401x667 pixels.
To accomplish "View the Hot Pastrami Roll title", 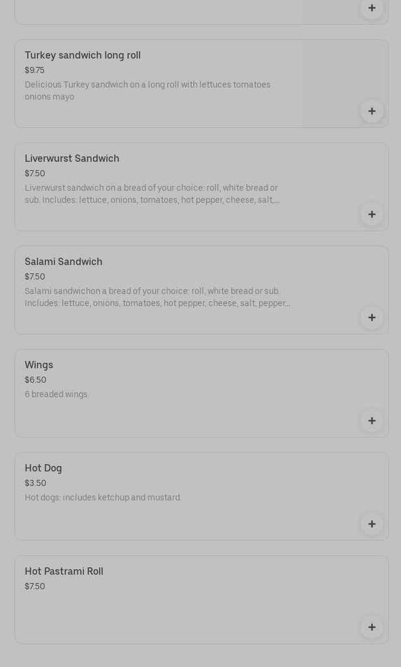I will pyautogui.click(x=64, y=572).
